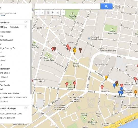
Task: Click the East Campus school icon
Action: tap(98, 116)
